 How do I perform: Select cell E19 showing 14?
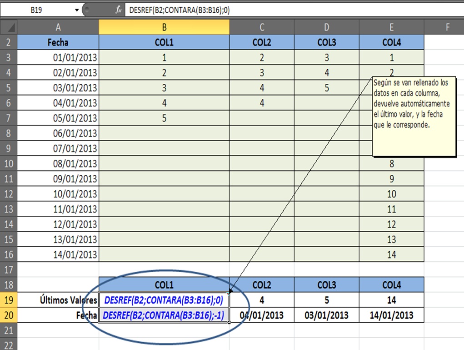(x=391, y=300)
